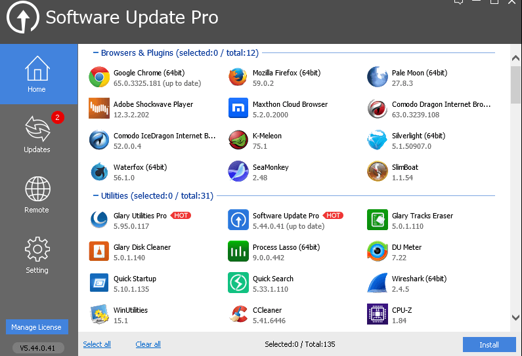This screenshot has height=356, width=522.
Task: Click the Pale Moon globe icon
Action: 377,77
